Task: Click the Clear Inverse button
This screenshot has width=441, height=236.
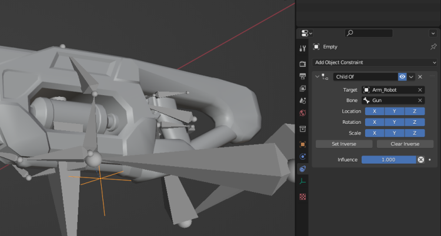Action: pyautogui.click(x=405, y=144)
